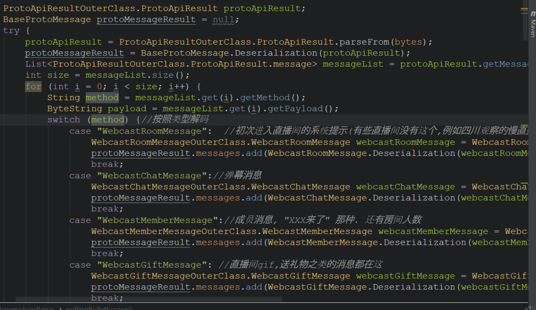Click the 'try' keyword
Image resolution: width=536 pixels, height=310 pixels.
tap(11, 31)
